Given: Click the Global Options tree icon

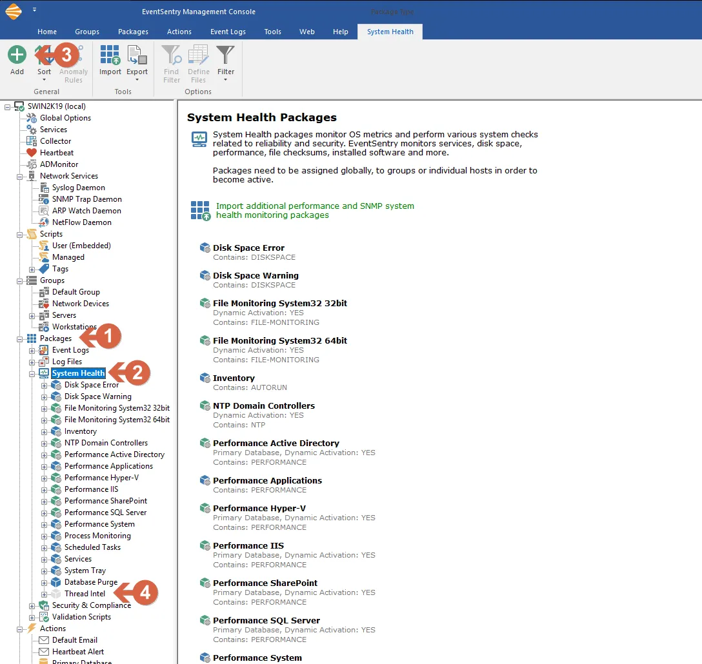Looking at the screenshot, I should click(32, 118).
